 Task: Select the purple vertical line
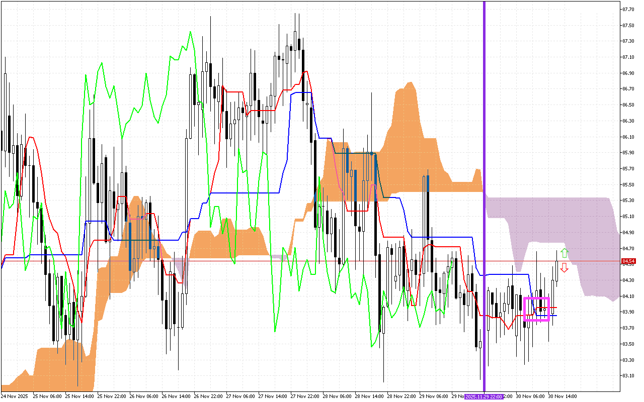pyautogui.click(x=484, y=151)
